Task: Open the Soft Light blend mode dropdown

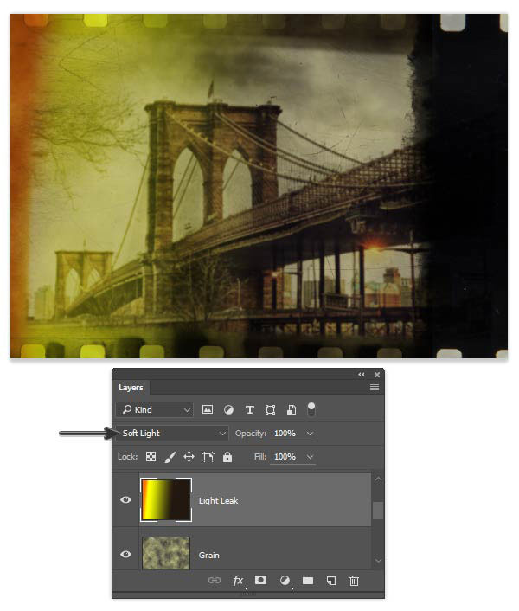Action: [x=172, y=434]
